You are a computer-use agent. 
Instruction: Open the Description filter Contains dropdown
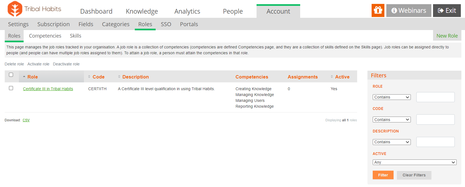[x=392, y=142]
